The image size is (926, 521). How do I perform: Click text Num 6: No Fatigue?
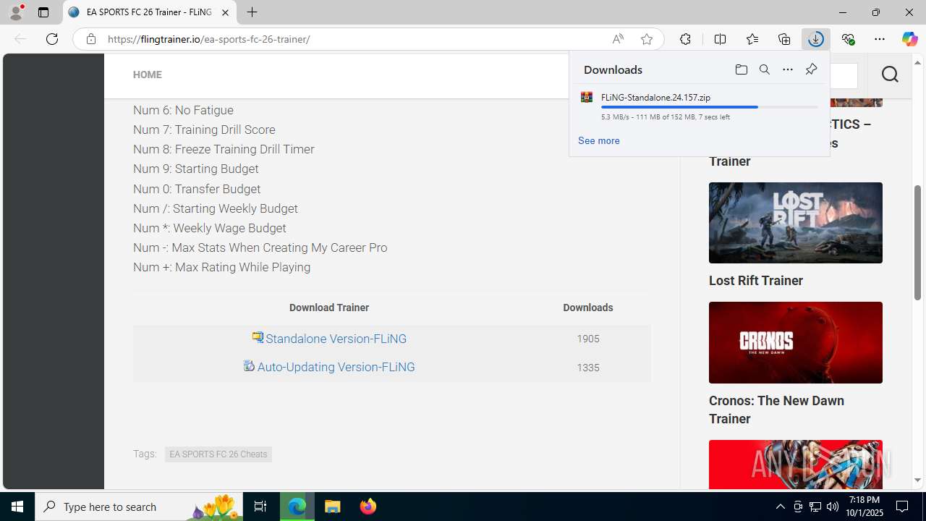183,110
